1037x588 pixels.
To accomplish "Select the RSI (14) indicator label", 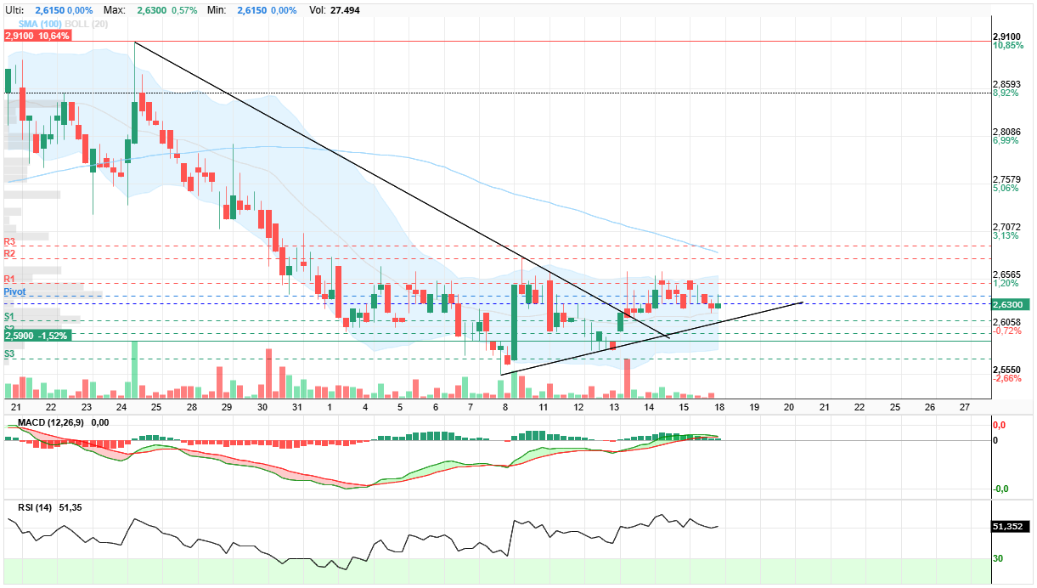I will (x=35, y=507).
